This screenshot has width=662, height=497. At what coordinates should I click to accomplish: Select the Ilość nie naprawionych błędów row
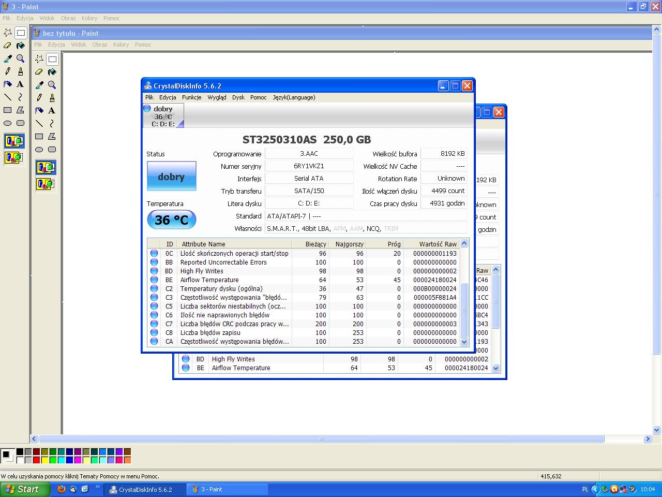point(304,315)
